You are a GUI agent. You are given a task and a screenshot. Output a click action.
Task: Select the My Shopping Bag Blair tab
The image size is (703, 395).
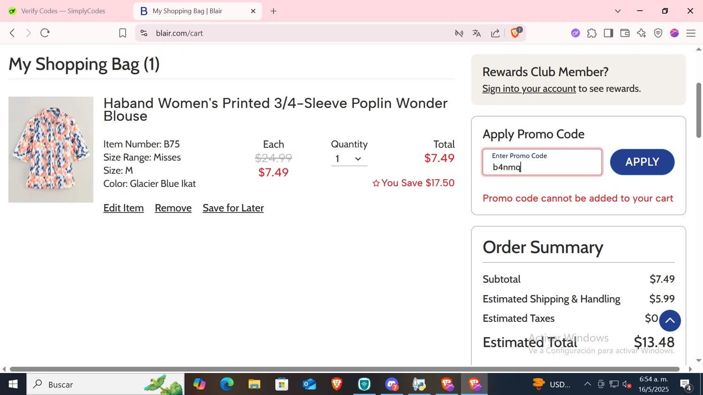[197, 11]
